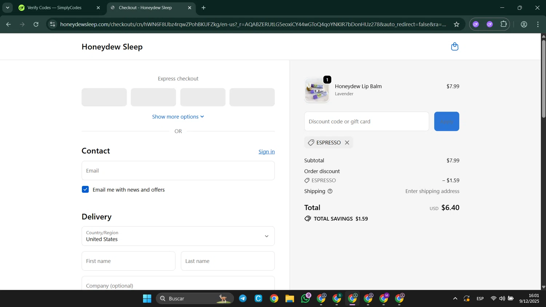Open the tab search dropdown arrow
This screenshot has height=307, width=546.
(x=7, y=8)
